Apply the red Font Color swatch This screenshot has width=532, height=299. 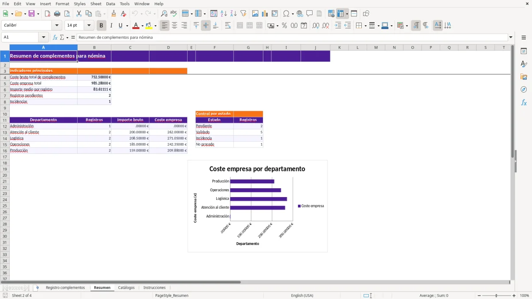(x=136, y=26)
